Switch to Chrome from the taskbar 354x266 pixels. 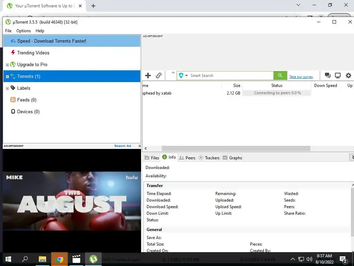[59, 259]
